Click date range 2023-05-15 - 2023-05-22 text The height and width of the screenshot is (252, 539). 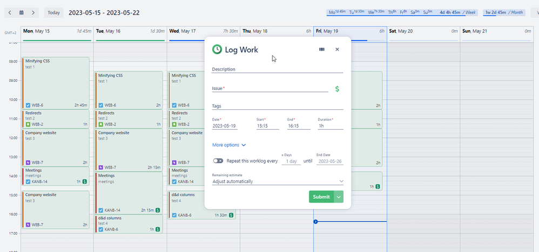pos(104,13)
